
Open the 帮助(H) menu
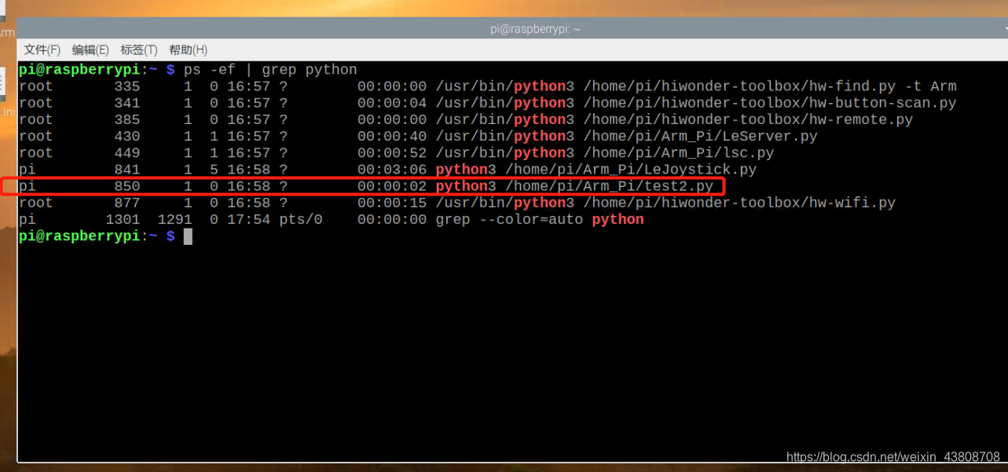(x=188, y=50)
